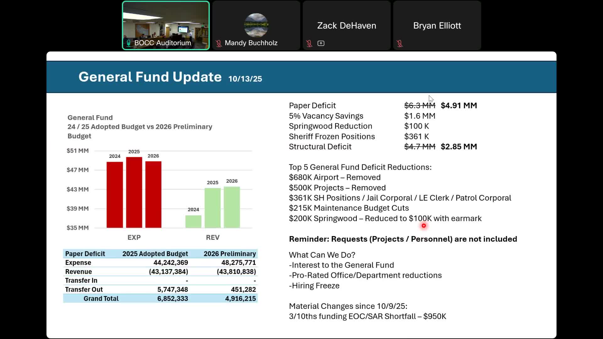This screenshot has height=339, width=603.
Task: Select Zack DeHaven's participant tile
Action: pos(346,25)
